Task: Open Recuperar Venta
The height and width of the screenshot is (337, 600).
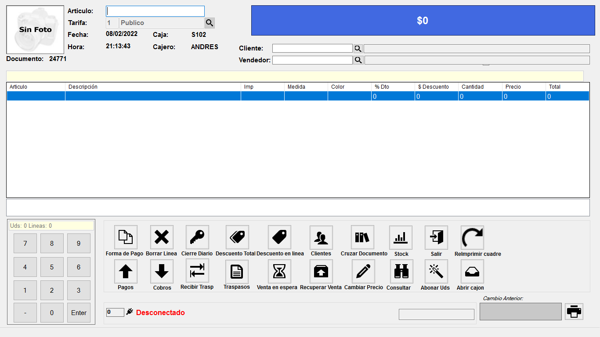Action: point(321,271)
